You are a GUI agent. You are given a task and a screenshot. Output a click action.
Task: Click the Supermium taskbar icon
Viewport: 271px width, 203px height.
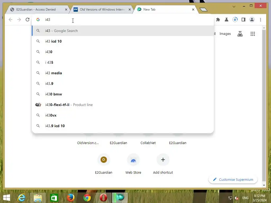(120, 198)
